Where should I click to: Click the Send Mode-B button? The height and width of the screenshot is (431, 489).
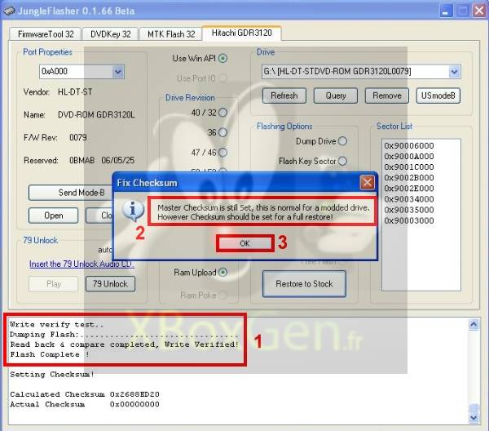pos(71,193)
